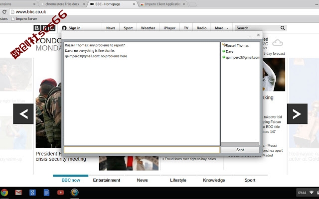Reload the page with refresh icon
The height and width of the screenshot is (199, 319).
click(4, 12)
